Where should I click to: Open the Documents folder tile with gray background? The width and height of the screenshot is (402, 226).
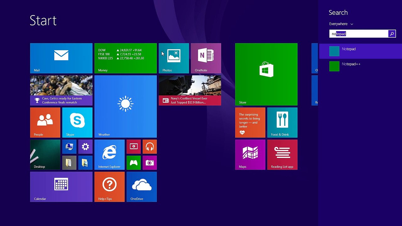coord(69,163)
